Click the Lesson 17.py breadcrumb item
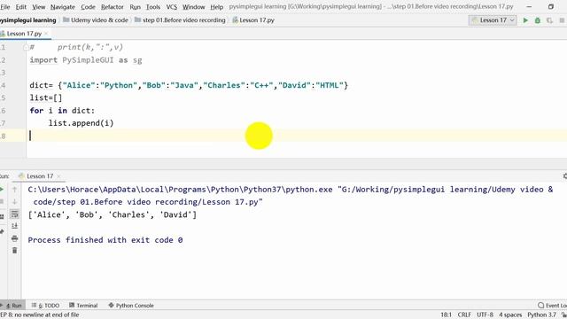 (x=253, y=20)
